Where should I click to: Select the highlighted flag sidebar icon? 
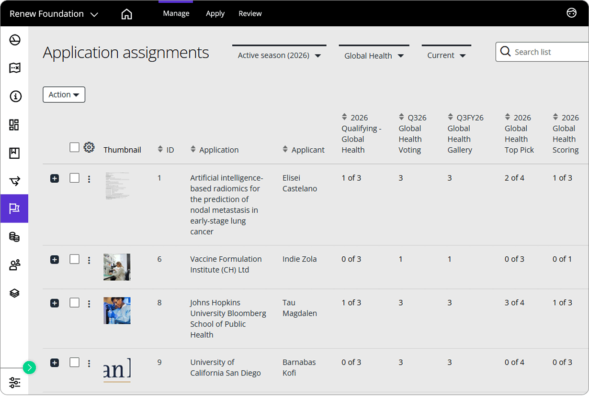(x=14, y=209)
